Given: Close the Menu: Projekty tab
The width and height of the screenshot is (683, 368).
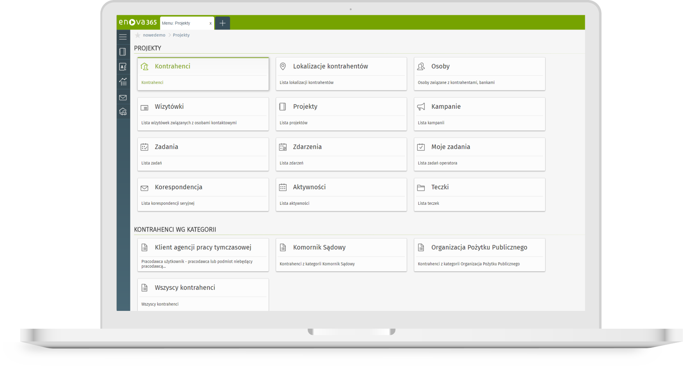Looking at the screenshot, I should [x=211, y=23].
